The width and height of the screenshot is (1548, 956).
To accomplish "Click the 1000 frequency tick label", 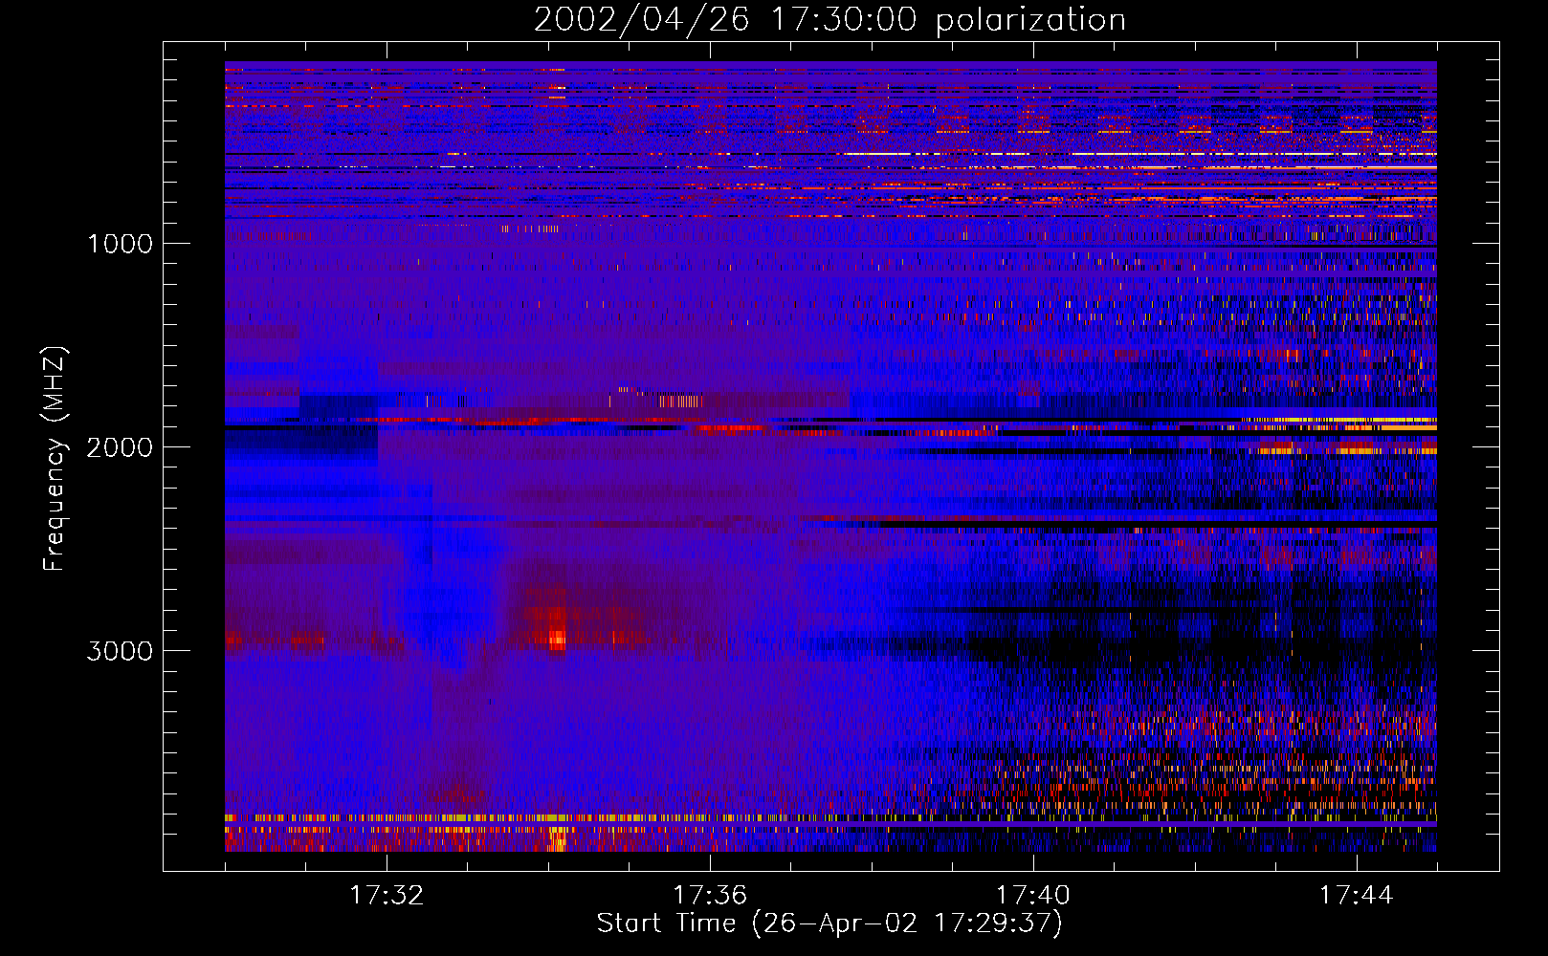I will coord(120,244).
